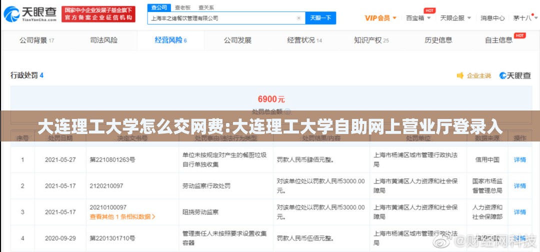This screenshot has height=252, width=540.
Task: Open 详情 for the 2021-05-27 penalty
Action: pos(519,159)
